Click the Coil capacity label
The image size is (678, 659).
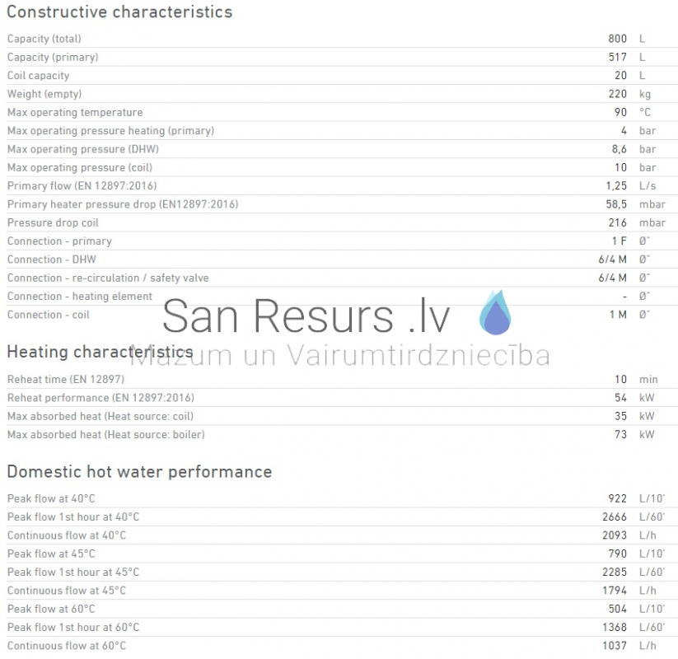[38, 76]
